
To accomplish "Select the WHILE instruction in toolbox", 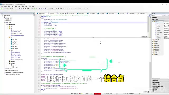I will click(x=158, y=27).
